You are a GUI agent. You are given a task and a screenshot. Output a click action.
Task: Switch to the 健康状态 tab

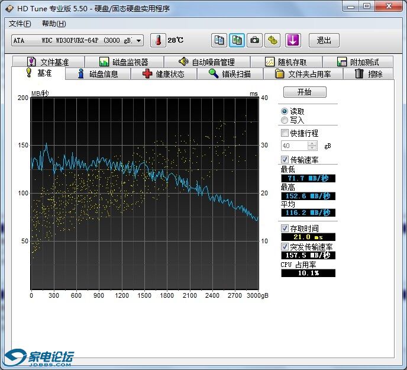163,74
